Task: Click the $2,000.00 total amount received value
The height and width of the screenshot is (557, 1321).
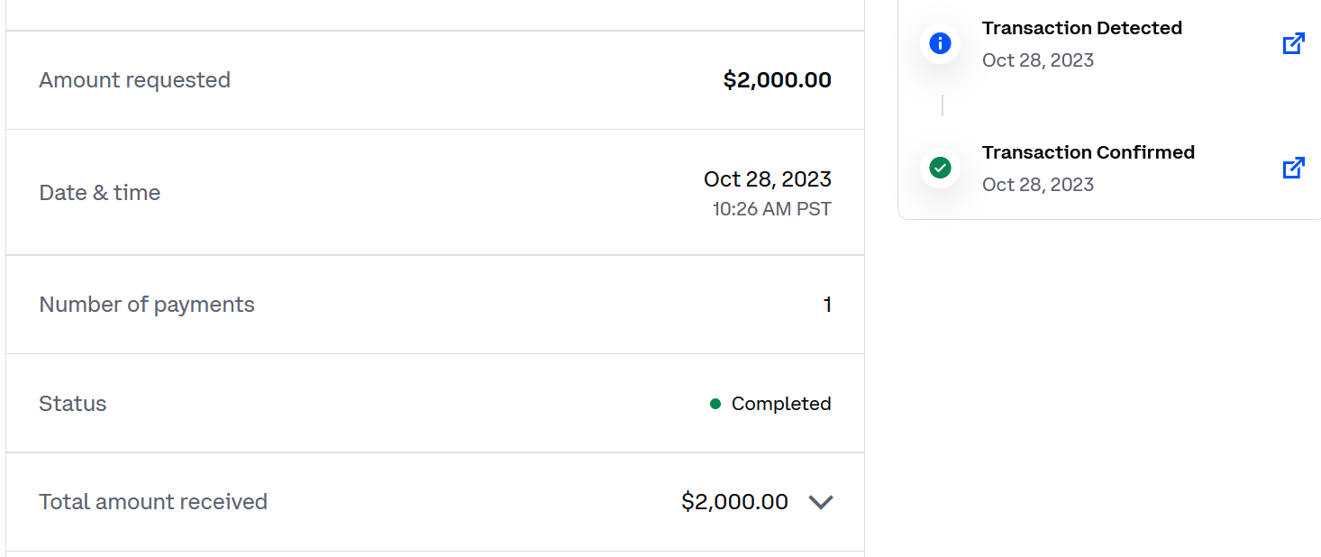Action: pyautogui.click(x=734, y=502)
